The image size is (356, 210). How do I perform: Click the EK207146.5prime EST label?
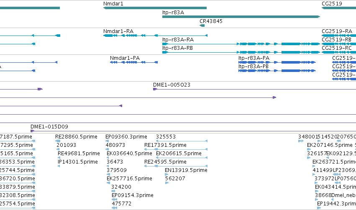330,145
